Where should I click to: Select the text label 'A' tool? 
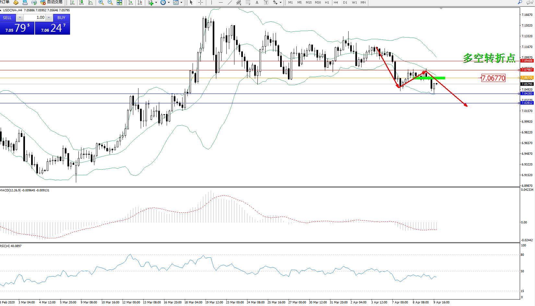point(257,3)
